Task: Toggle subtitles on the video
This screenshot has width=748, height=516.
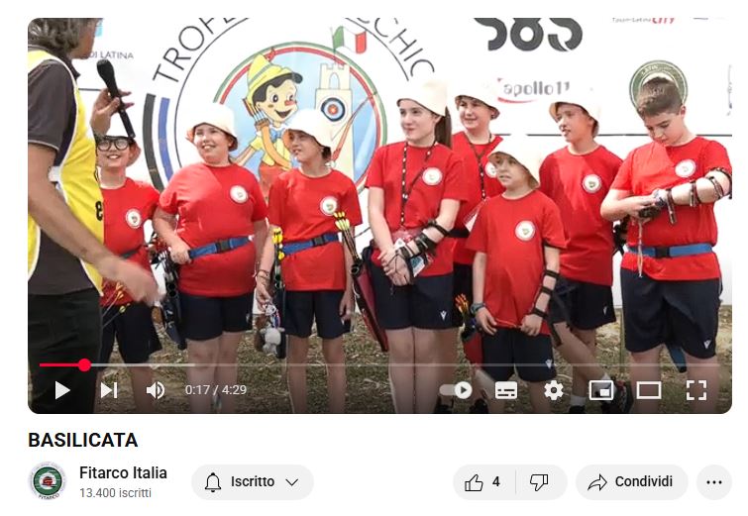Action: 505,390
